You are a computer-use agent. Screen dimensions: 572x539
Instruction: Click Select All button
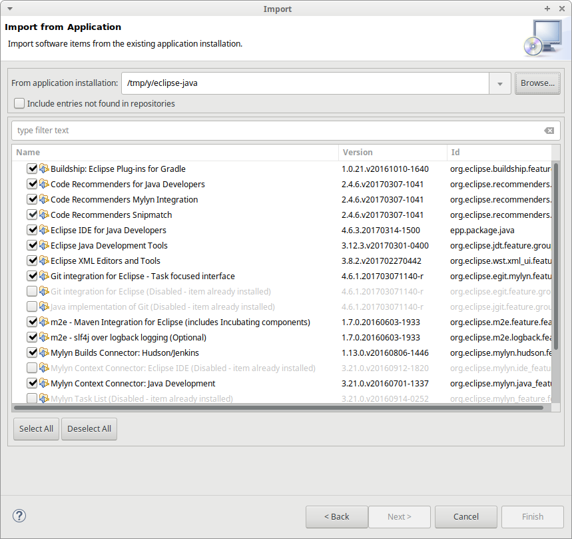coord(36,429)
